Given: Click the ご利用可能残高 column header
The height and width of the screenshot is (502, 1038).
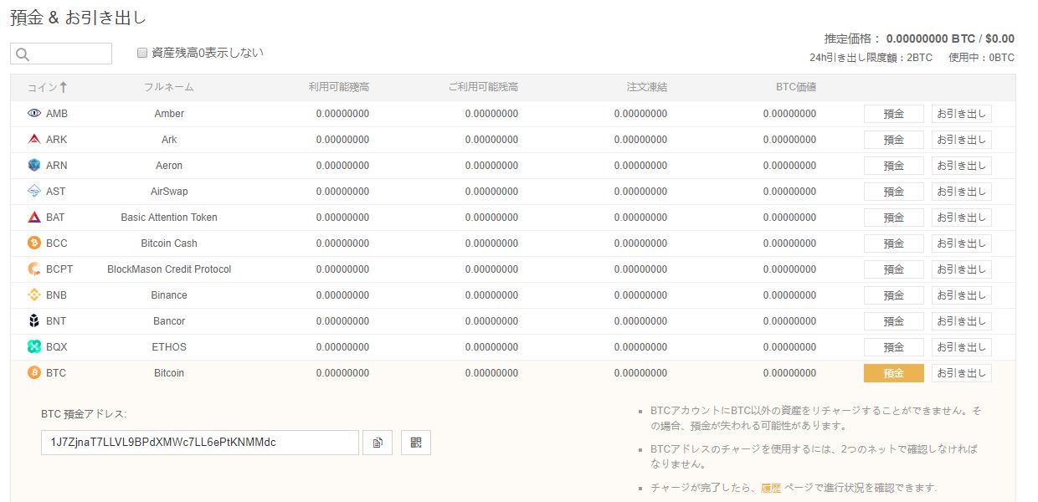Looking at the screenshot, I should (483, 87).
